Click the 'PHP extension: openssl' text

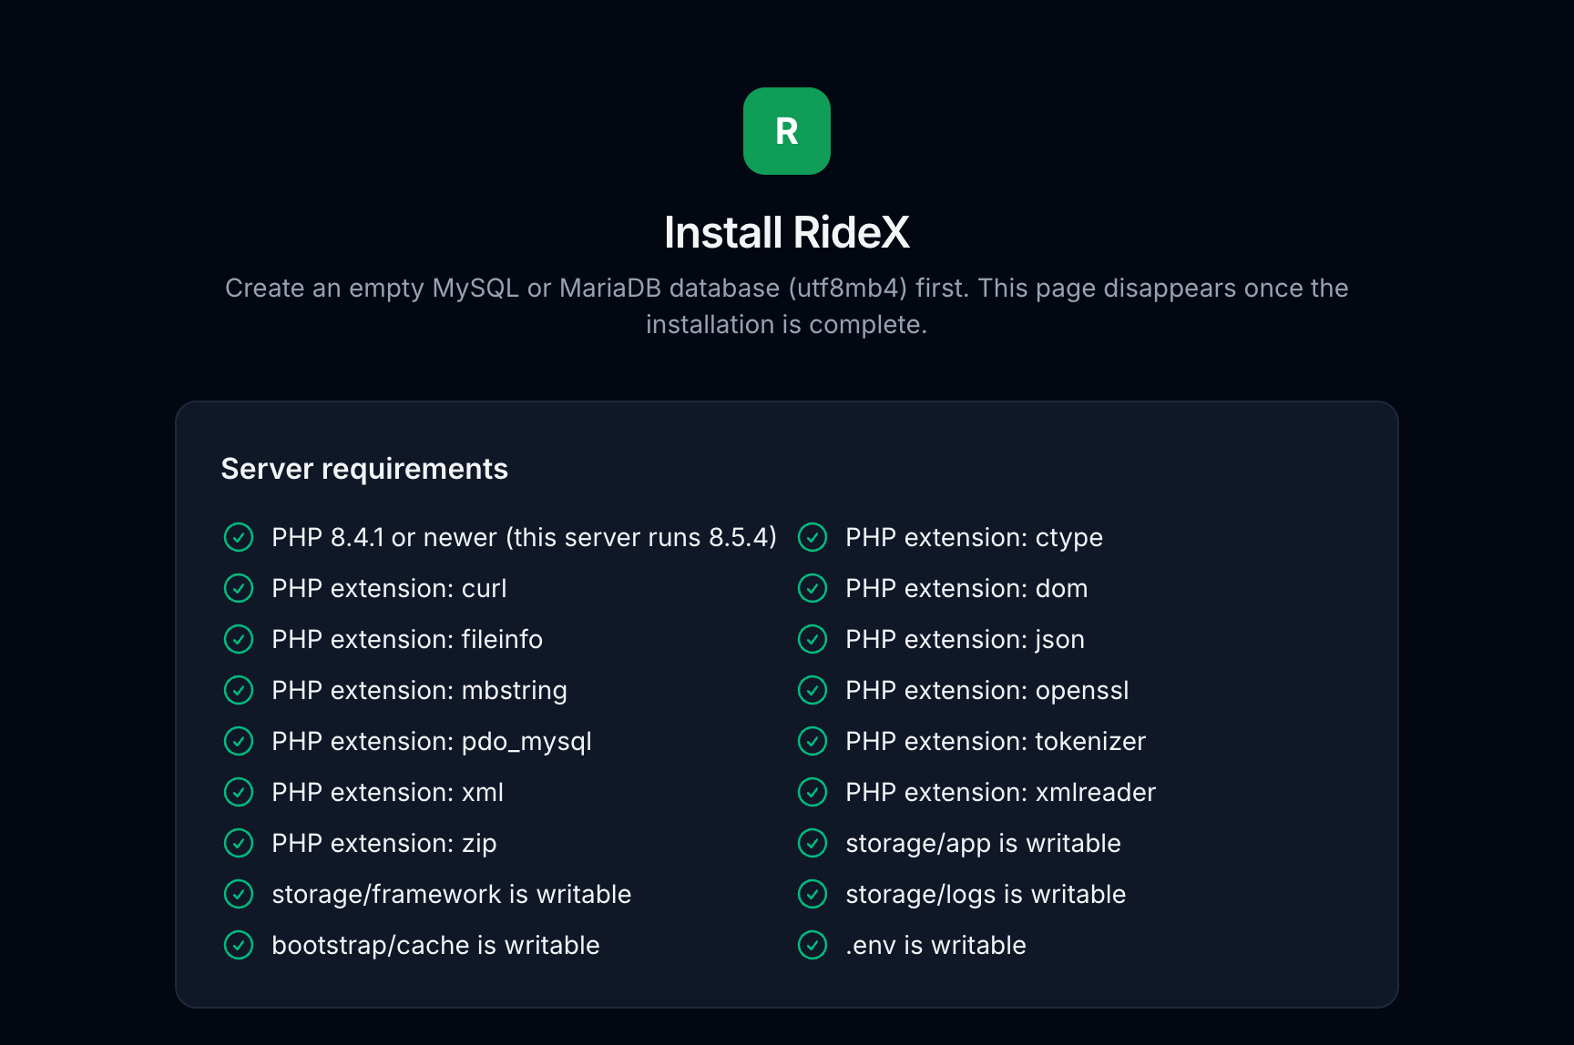pos(986,690)
